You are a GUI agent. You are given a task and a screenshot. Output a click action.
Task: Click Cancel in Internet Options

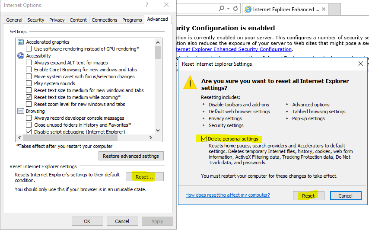[122, 221]
